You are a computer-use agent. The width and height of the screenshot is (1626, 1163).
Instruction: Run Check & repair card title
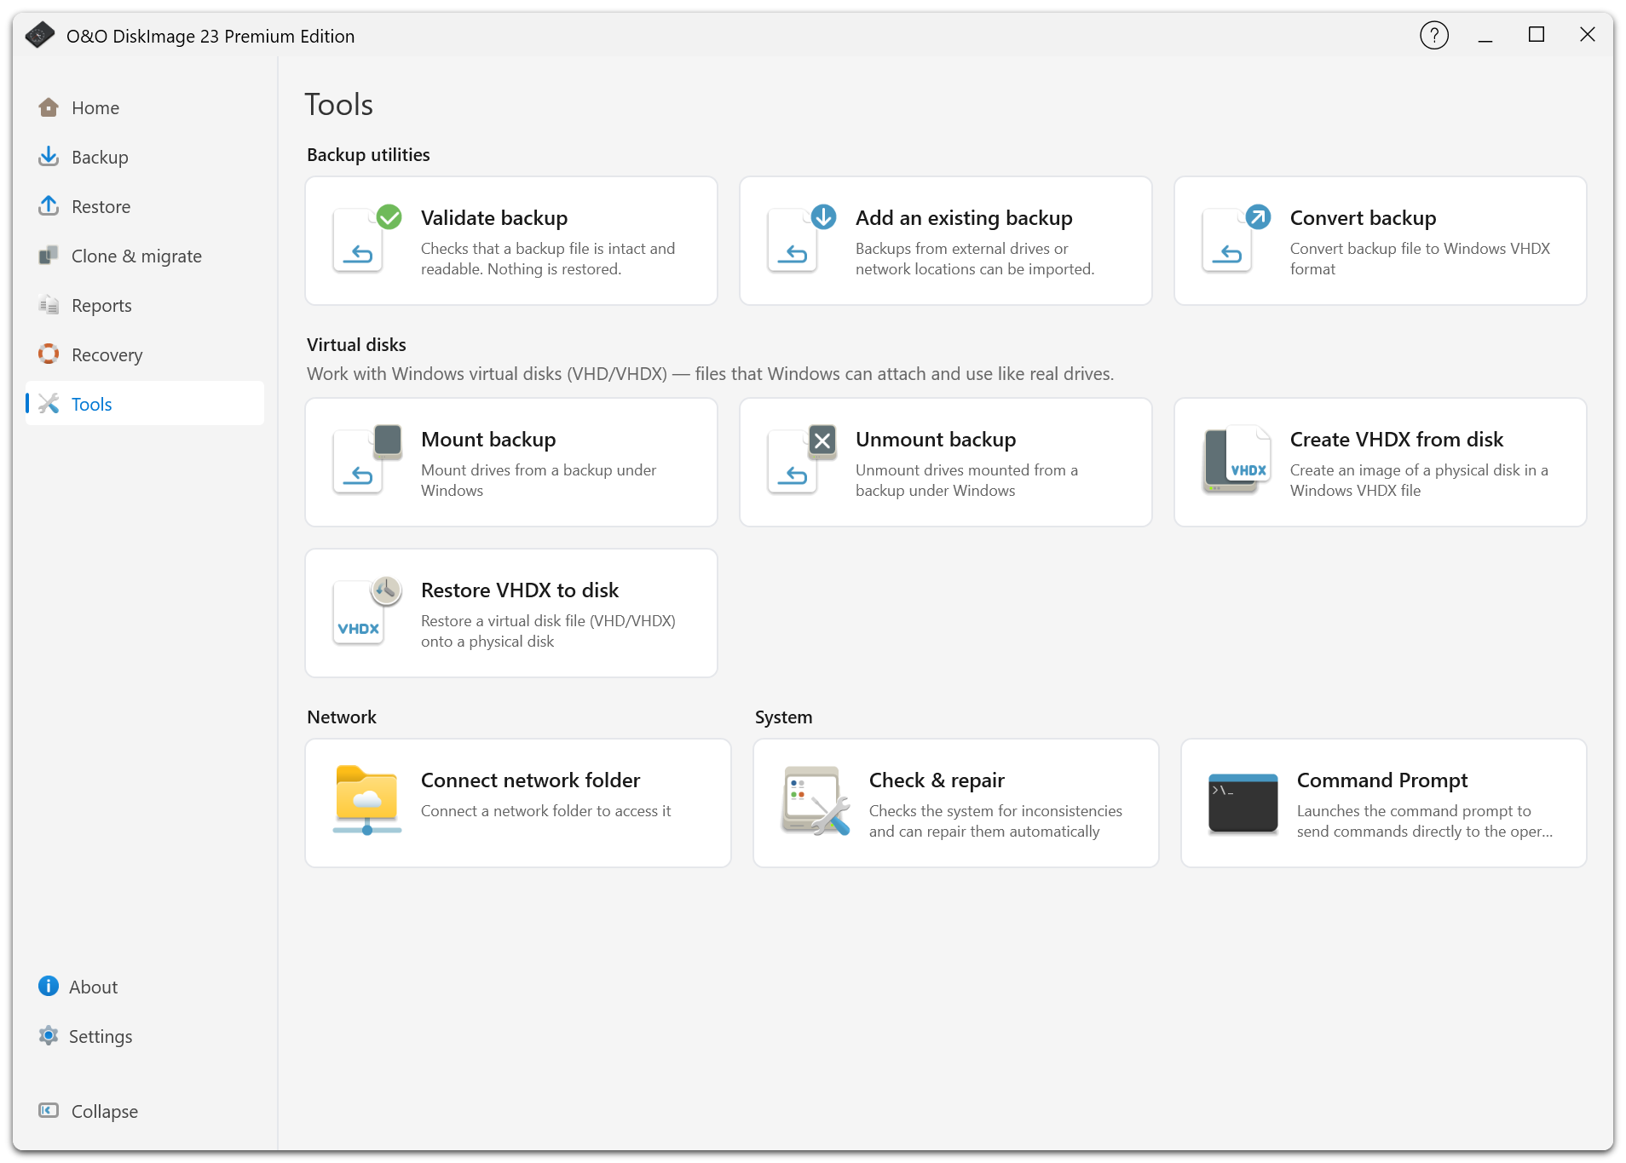tap(937, 780)
